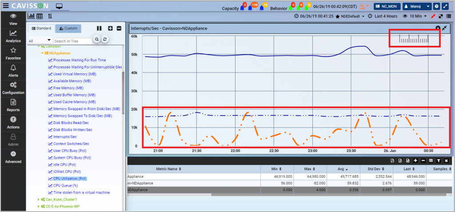Click Capacity bell with 2 badge
The width and height of the screenshot is (455, 212).
pos(242,8)
